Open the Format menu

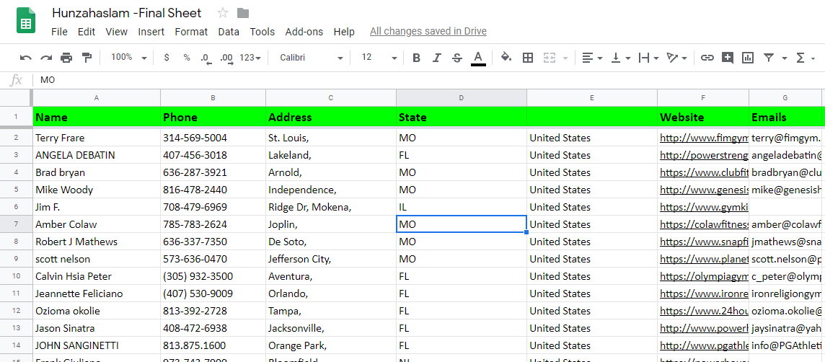[191, 32]
